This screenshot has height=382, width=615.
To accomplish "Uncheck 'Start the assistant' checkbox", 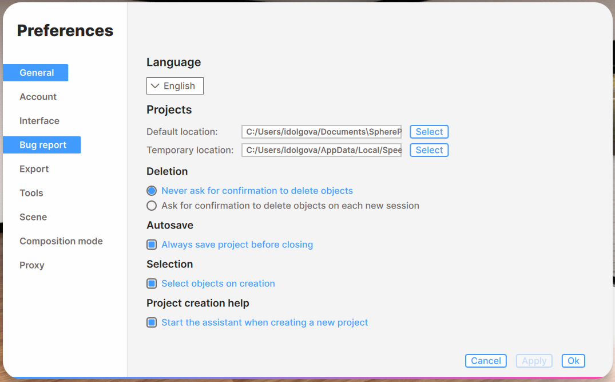I will pyautogui.click(x=152, y=322).
